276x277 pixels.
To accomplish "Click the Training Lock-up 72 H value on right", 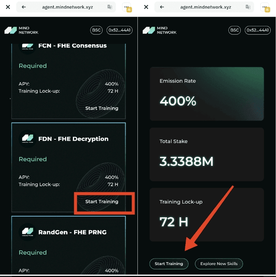I will pos(174,222).
